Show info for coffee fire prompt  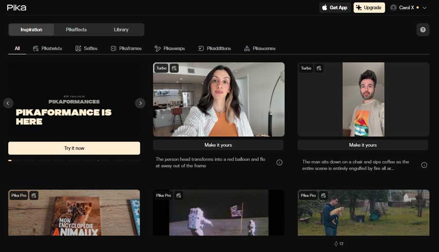coord(424,165)
